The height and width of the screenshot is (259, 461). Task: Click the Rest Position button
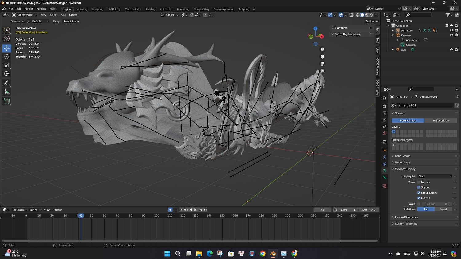click(440, 120)
